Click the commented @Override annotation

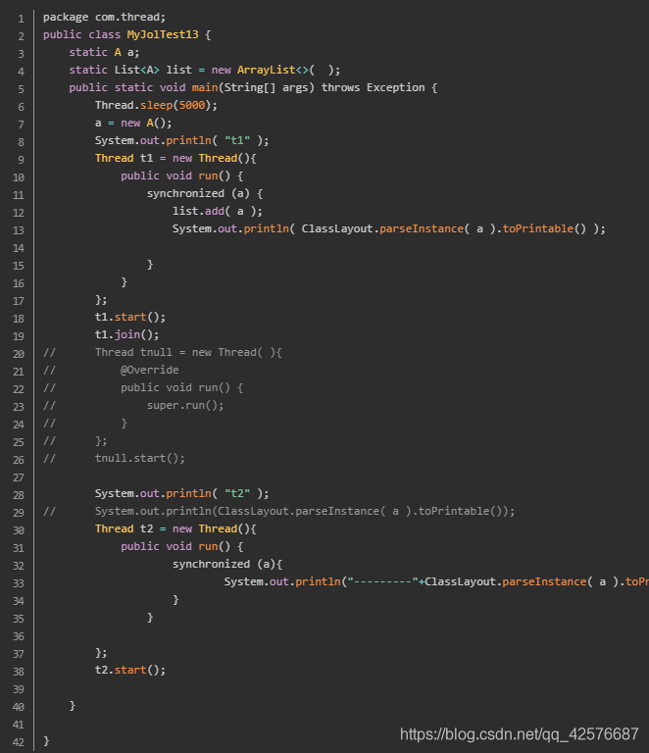150,371
